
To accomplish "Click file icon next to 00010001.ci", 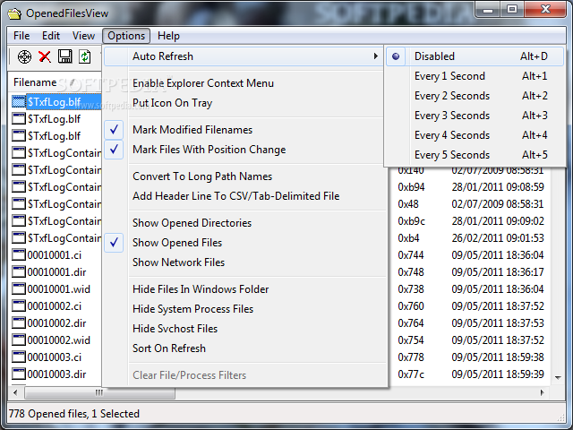I will [19, 254].
